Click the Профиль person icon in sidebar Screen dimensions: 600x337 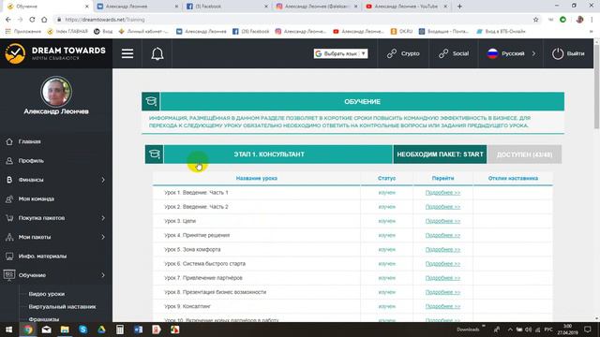[x=9, y=160]
